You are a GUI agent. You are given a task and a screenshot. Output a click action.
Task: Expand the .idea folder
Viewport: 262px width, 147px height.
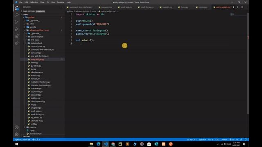click(x=32, y=24)
